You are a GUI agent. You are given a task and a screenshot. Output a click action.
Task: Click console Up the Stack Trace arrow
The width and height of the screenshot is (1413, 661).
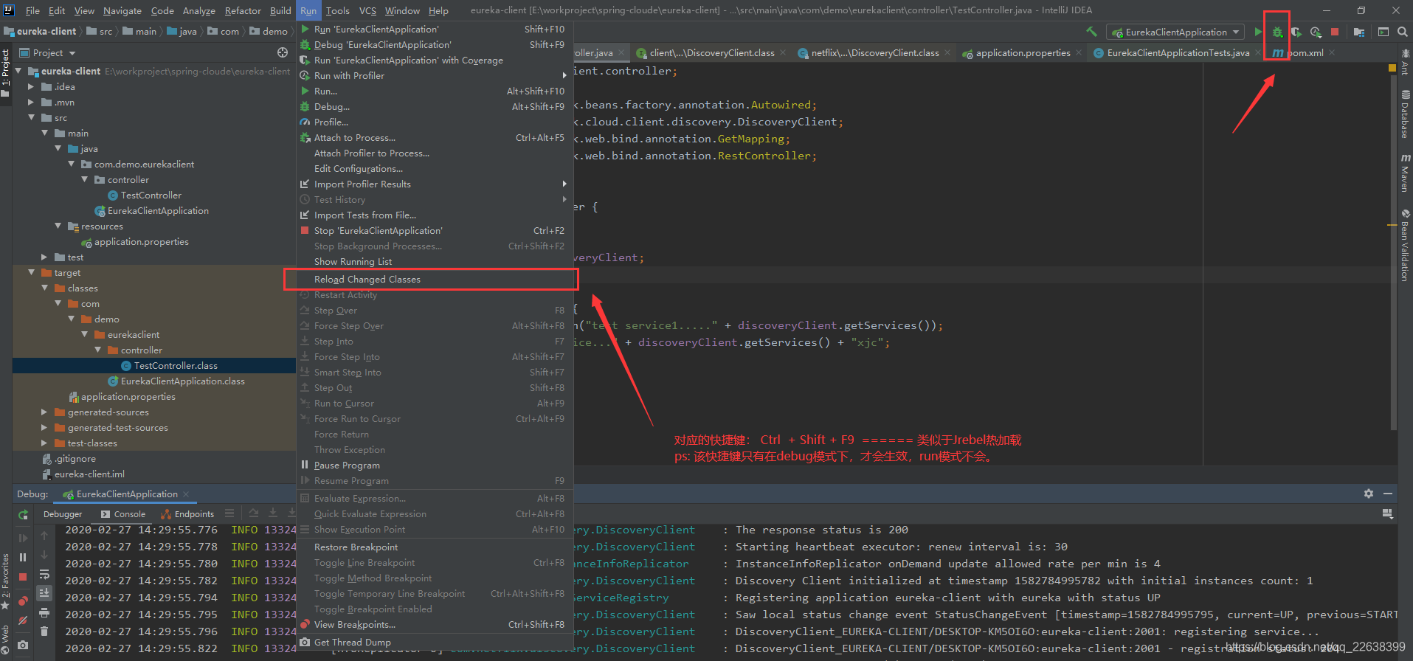point(44,536)
